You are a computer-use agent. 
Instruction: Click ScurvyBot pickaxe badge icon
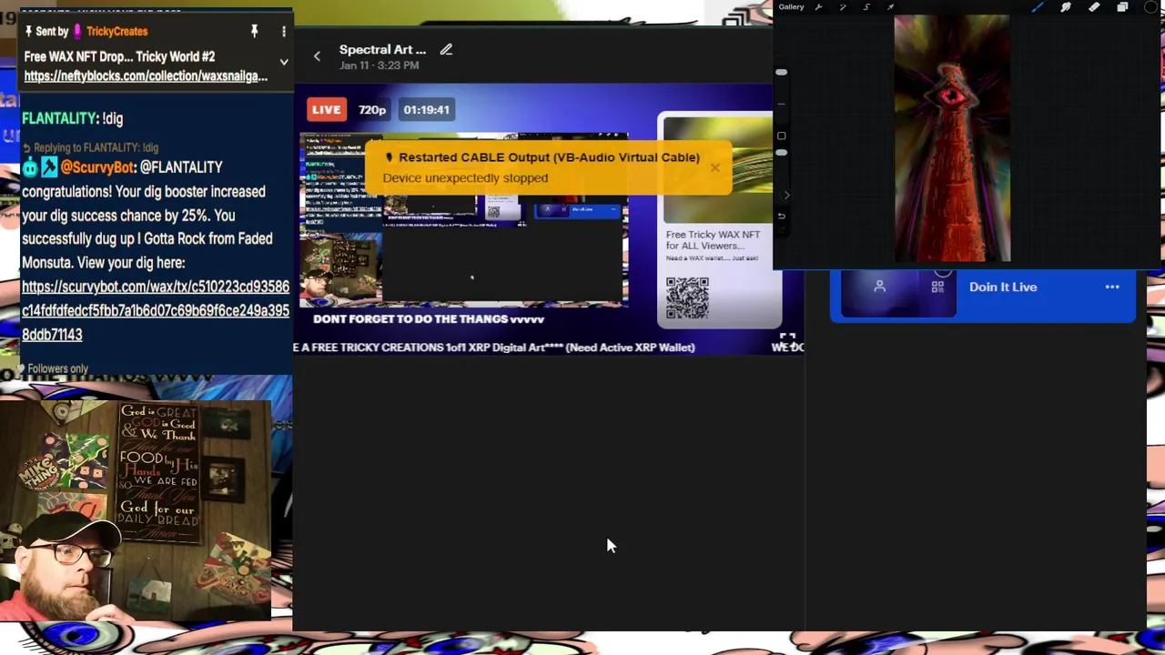[49, 167]
